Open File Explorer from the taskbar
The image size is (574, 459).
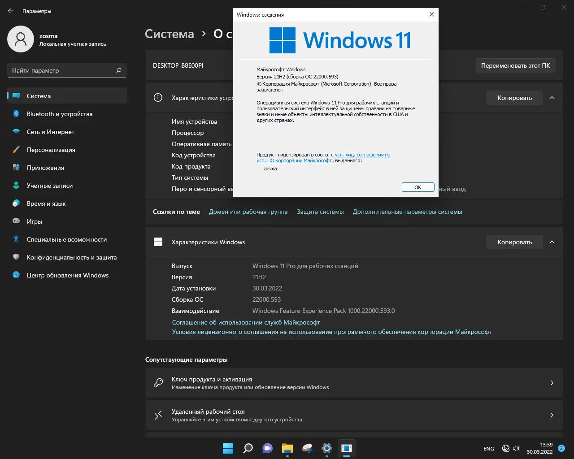[287, 448]
